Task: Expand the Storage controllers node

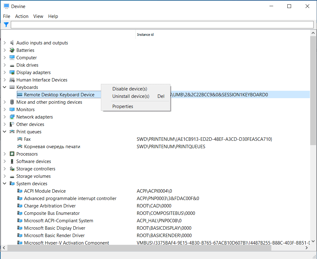Action: click(5, 169)
